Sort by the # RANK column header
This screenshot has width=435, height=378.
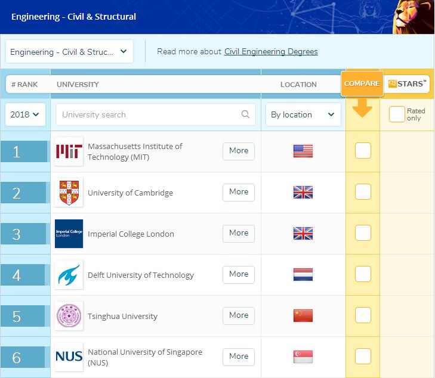click(x=24, y=84)
